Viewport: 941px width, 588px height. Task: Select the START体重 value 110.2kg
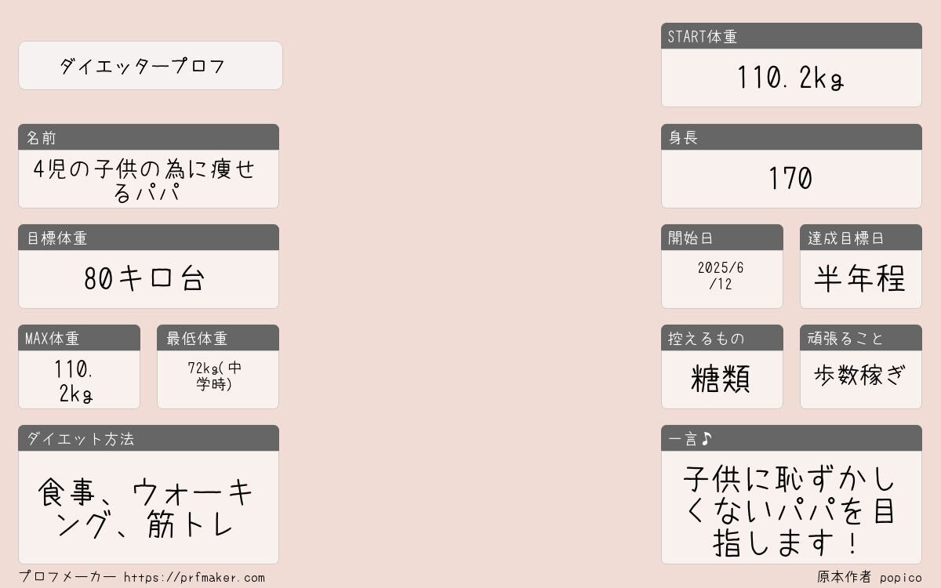791,78
